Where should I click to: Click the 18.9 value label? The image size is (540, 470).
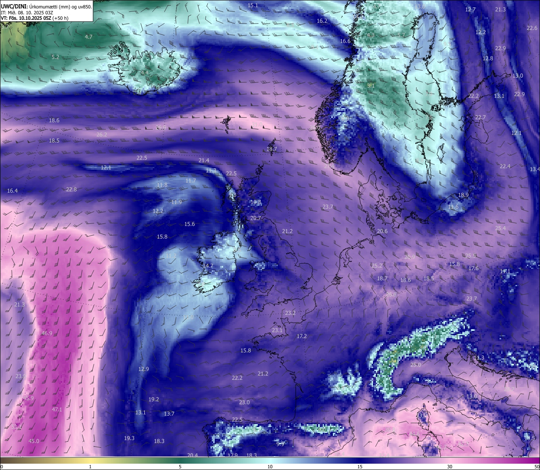[463, 195]
